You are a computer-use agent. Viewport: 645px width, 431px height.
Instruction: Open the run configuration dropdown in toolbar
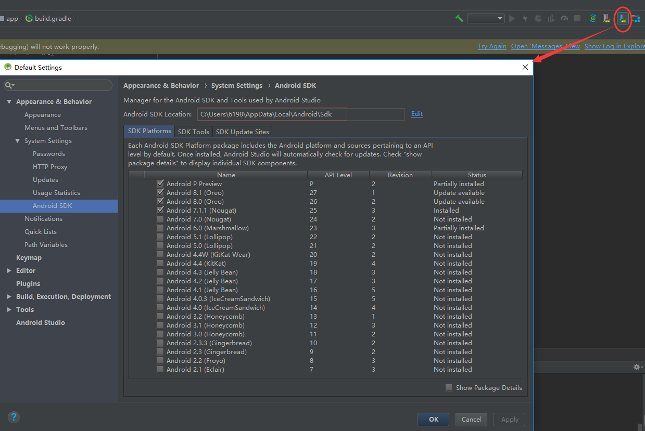click(x=486, y=18)
